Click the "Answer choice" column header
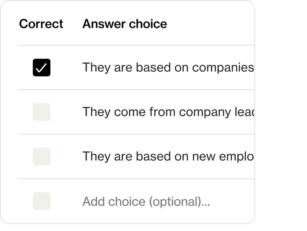 click(125, 24)
